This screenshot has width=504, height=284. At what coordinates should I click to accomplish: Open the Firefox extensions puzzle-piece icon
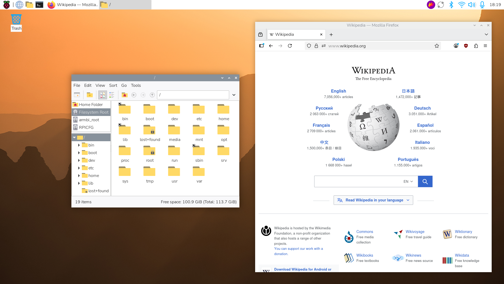[476, 46]
